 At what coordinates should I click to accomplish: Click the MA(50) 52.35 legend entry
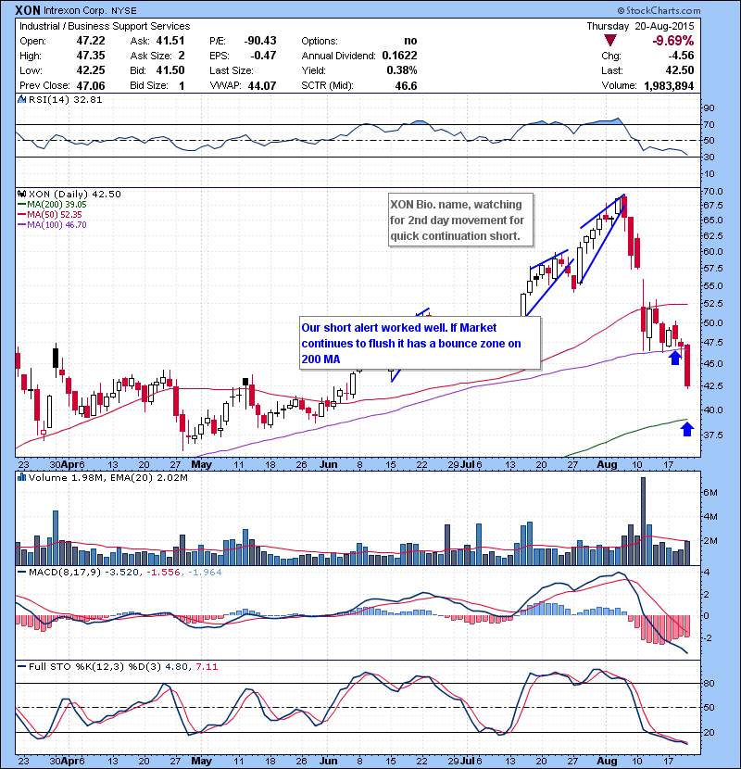click(x=50, y=214)
